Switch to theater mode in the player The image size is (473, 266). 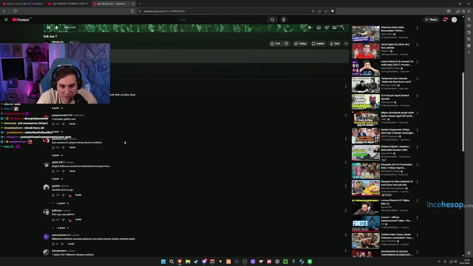point(334,27)
